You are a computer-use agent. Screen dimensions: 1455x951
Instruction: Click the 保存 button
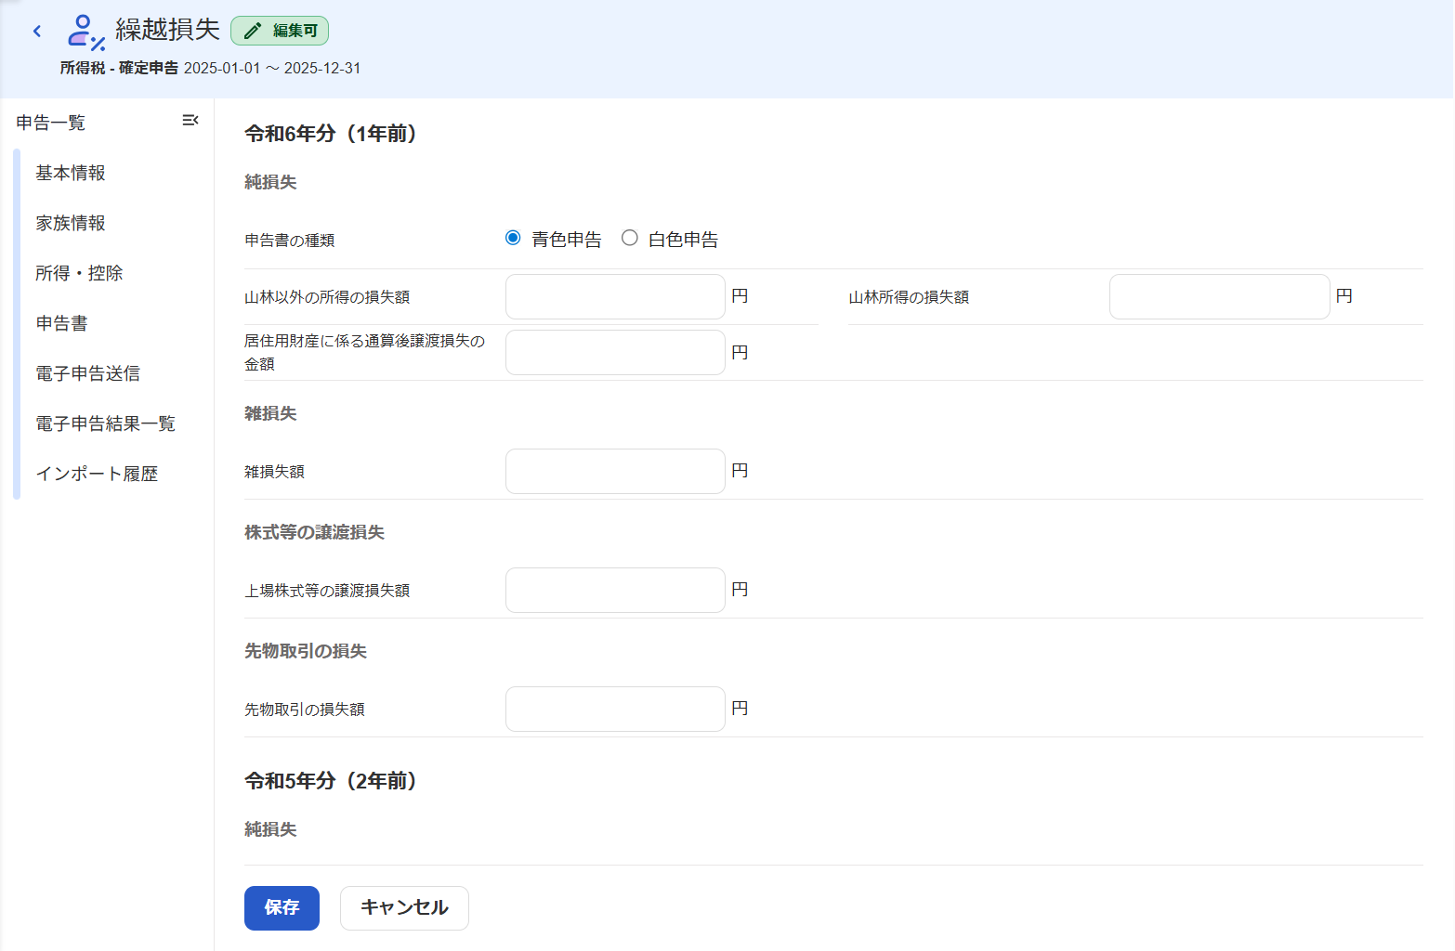[282, 907]
